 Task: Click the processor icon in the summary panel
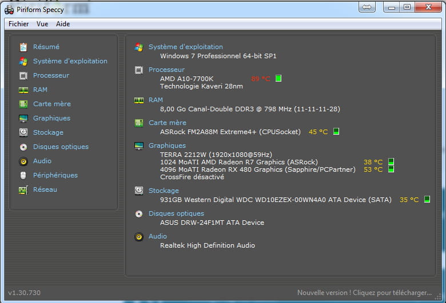pyautogui.click(x=139, y=70)
